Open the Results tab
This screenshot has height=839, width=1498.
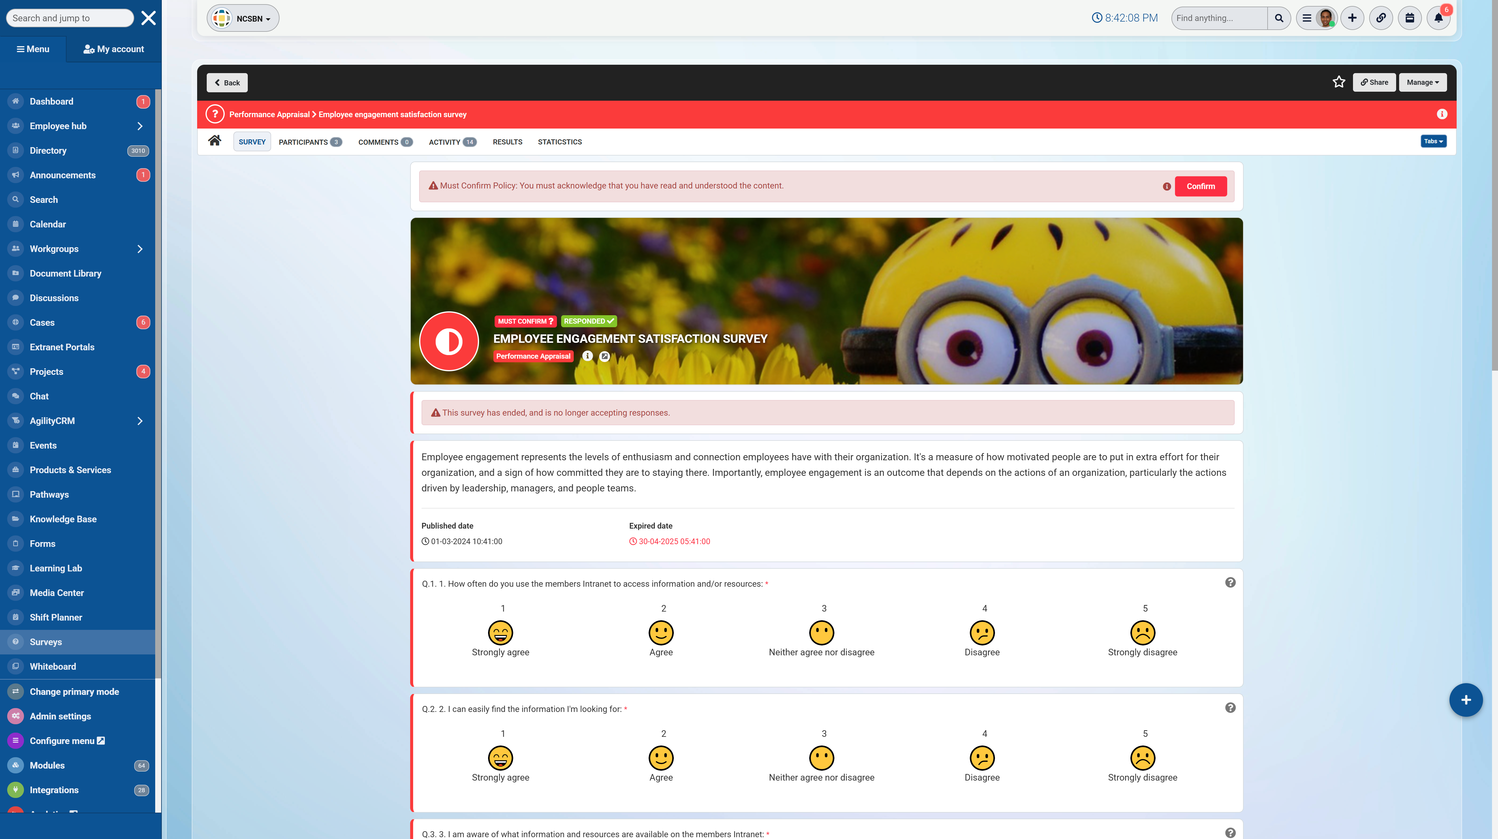point(507,142)
